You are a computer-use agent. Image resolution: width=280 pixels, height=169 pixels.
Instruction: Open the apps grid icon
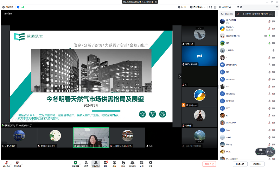[142, 164]
